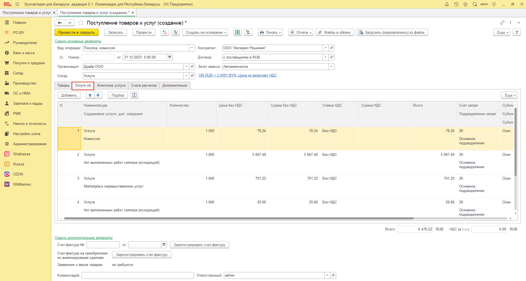Click the icon right of Excel icon

pyautogui.click(x=248, y=32)
